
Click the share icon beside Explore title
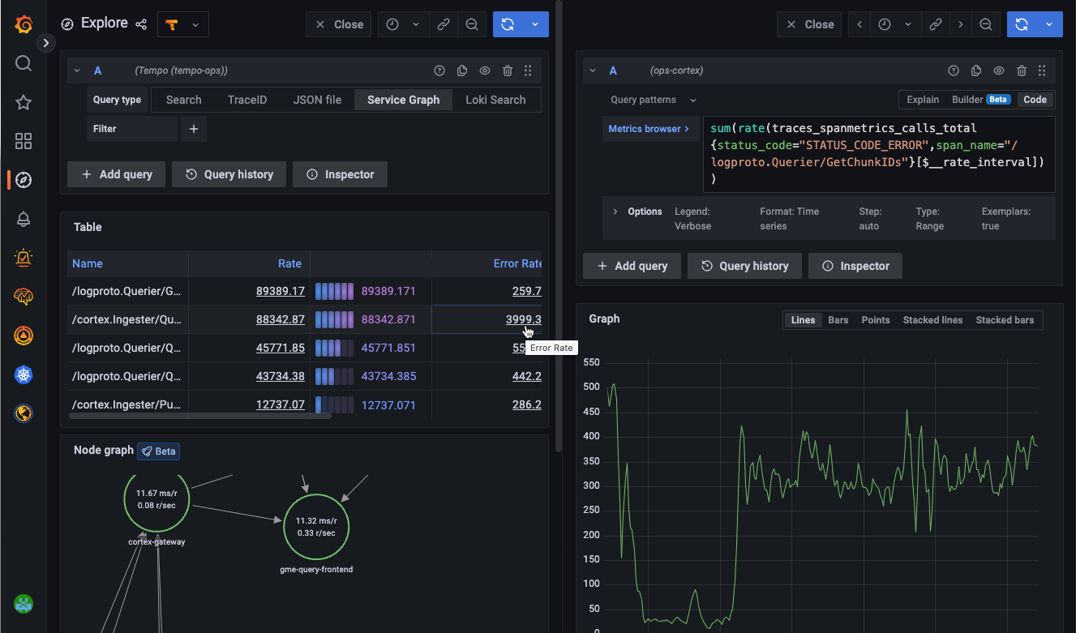coord(141,24)
